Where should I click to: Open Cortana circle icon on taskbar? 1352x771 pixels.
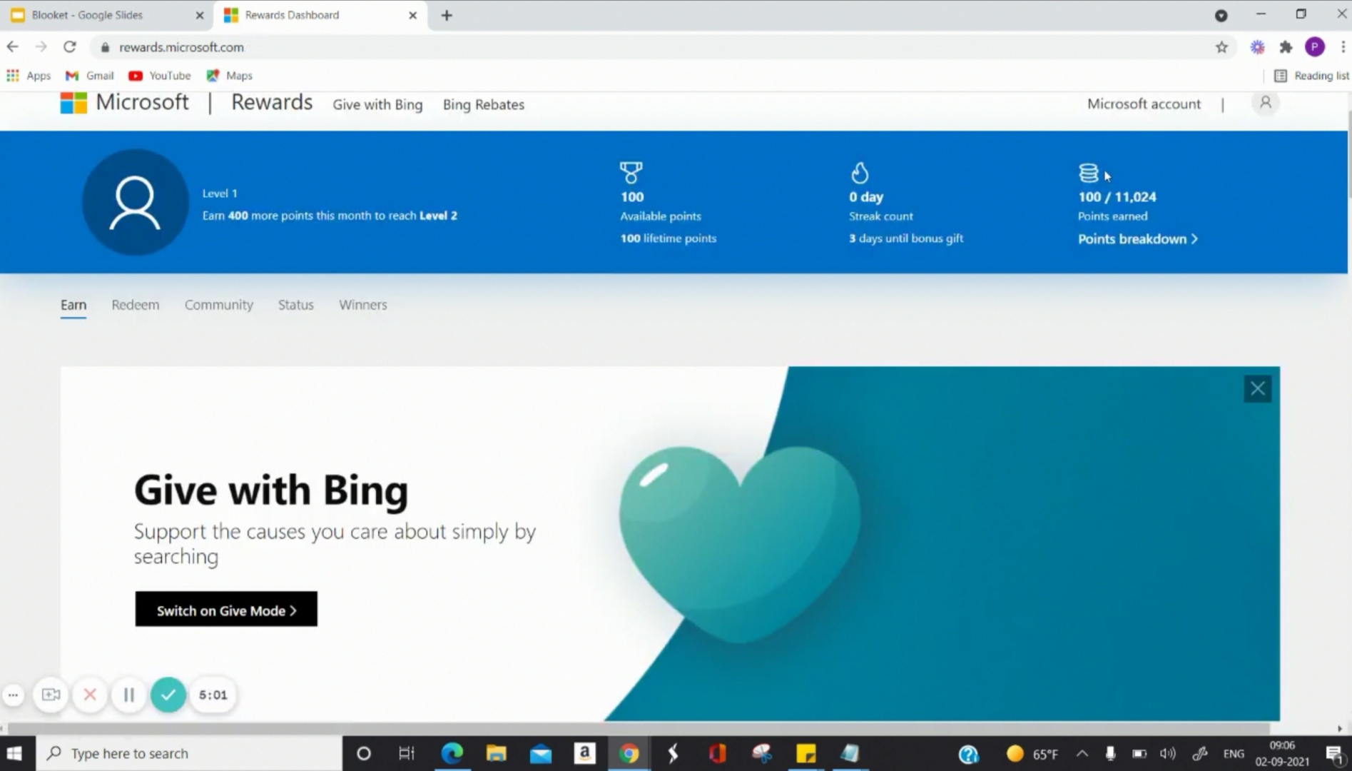point(363,754)
